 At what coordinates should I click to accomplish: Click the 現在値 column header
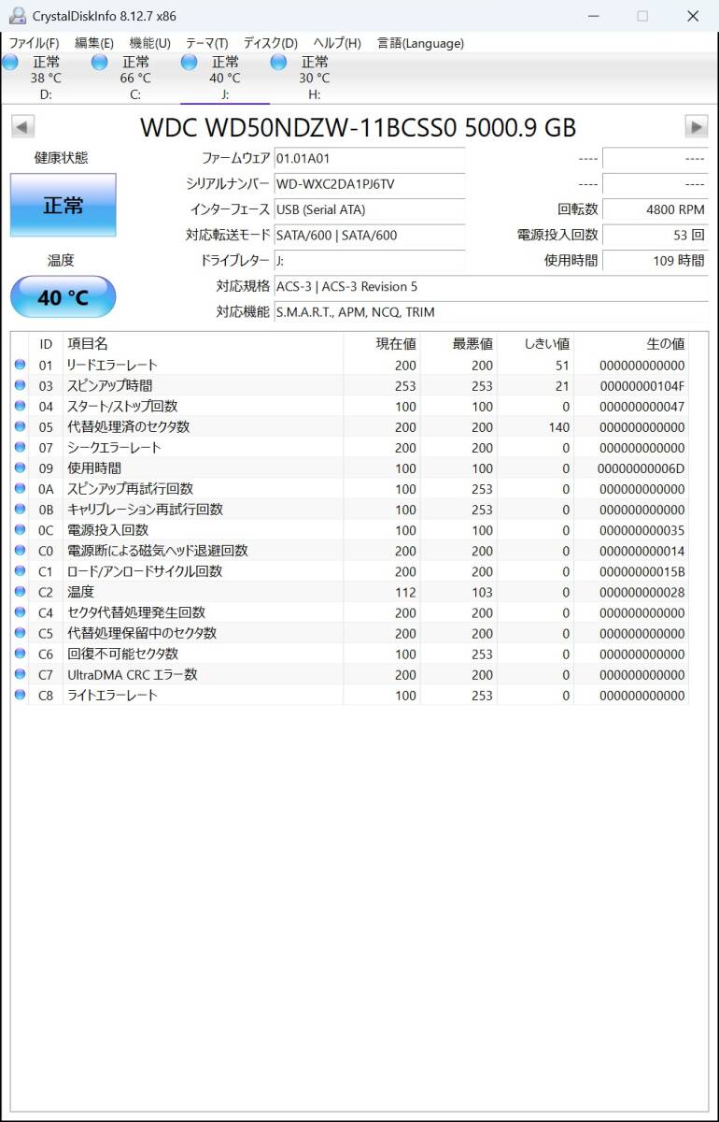coord(382,344)
